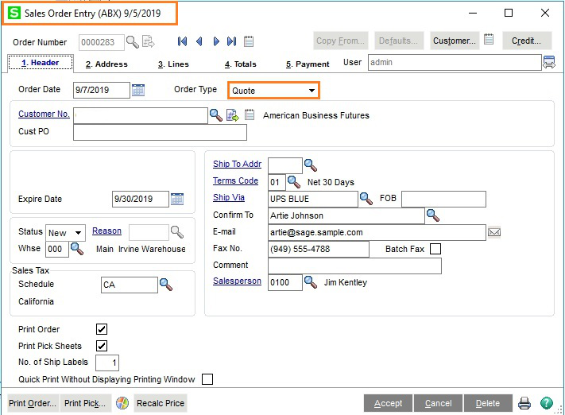Click the Customer... button
Image resolution: width=565 pixels, height=415 pixels.
click(x=455, y=41)
